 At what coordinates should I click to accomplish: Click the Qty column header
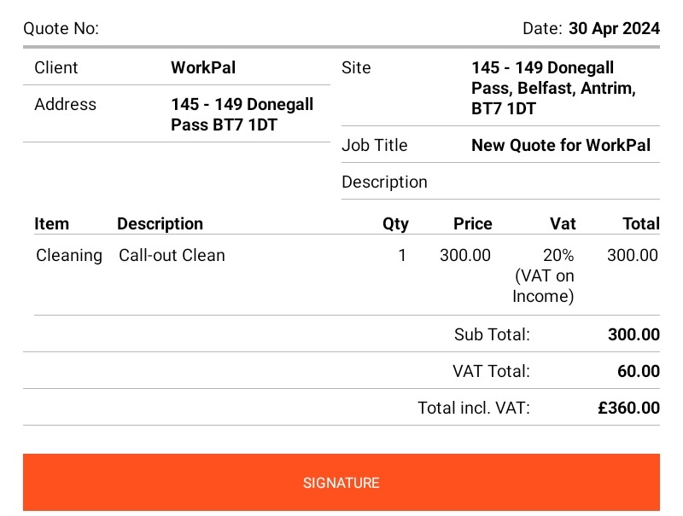(395, 224)
